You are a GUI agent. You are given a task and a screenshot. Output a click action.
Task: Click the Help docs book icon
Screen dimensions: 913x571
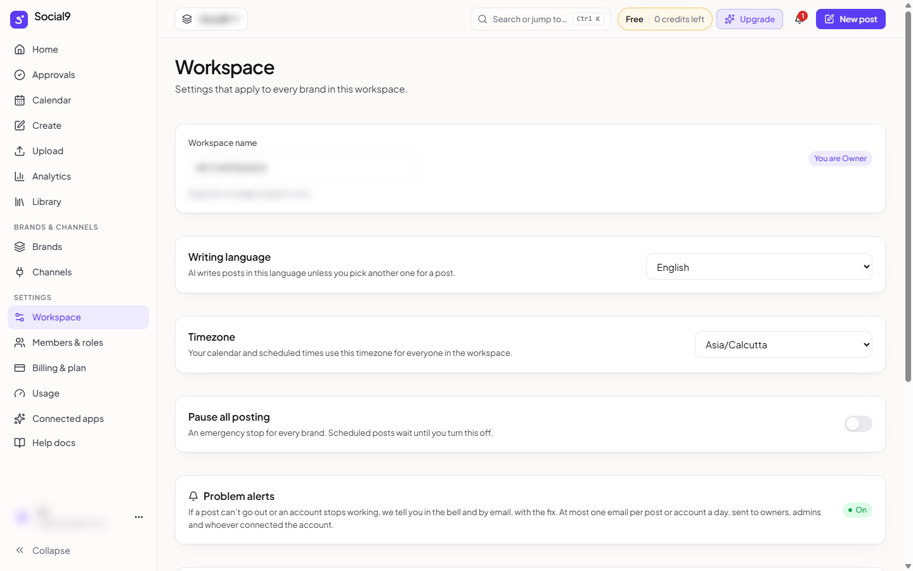20,443
